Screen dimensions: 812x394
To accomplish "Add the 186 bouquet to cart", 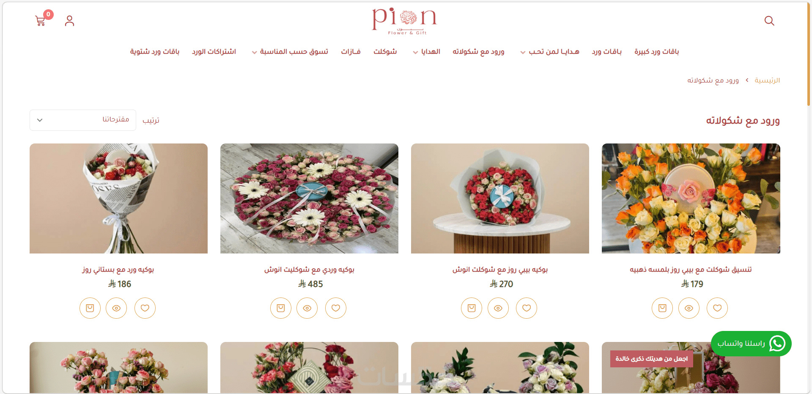I will (x=90, y=308).
